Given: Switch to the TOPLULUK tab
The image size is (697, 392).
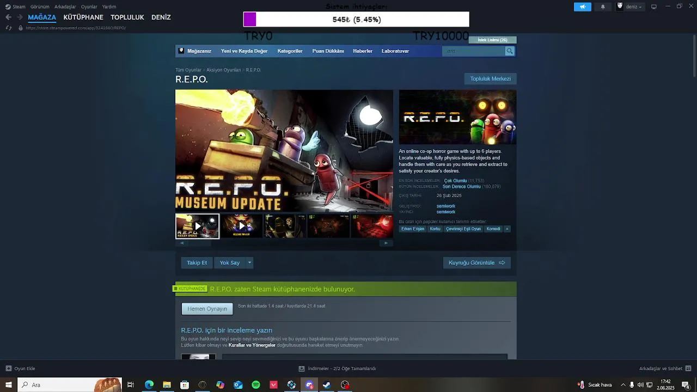Looking at the screenshot, I should click(127, 17).
